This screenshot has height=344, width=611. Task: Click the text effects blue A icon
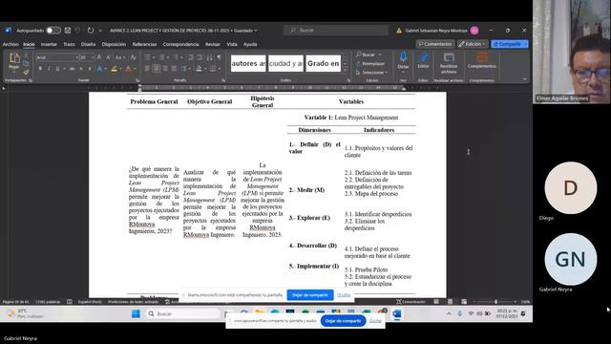(x=99, y=69)
